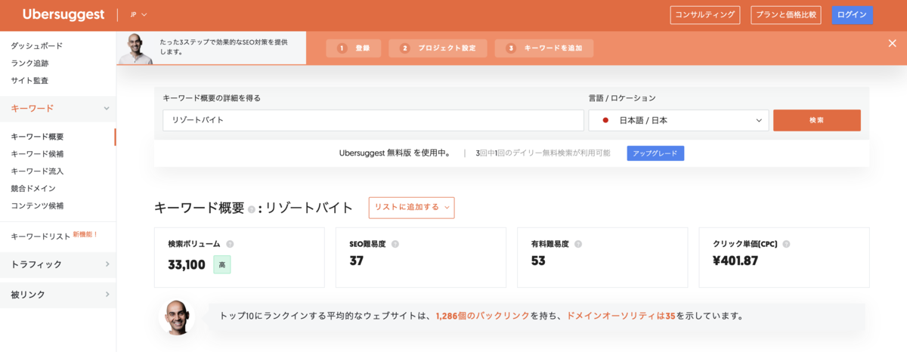Open キーワードリスト in sidebar
Screen dimensions: 907x352
(41, 236)
